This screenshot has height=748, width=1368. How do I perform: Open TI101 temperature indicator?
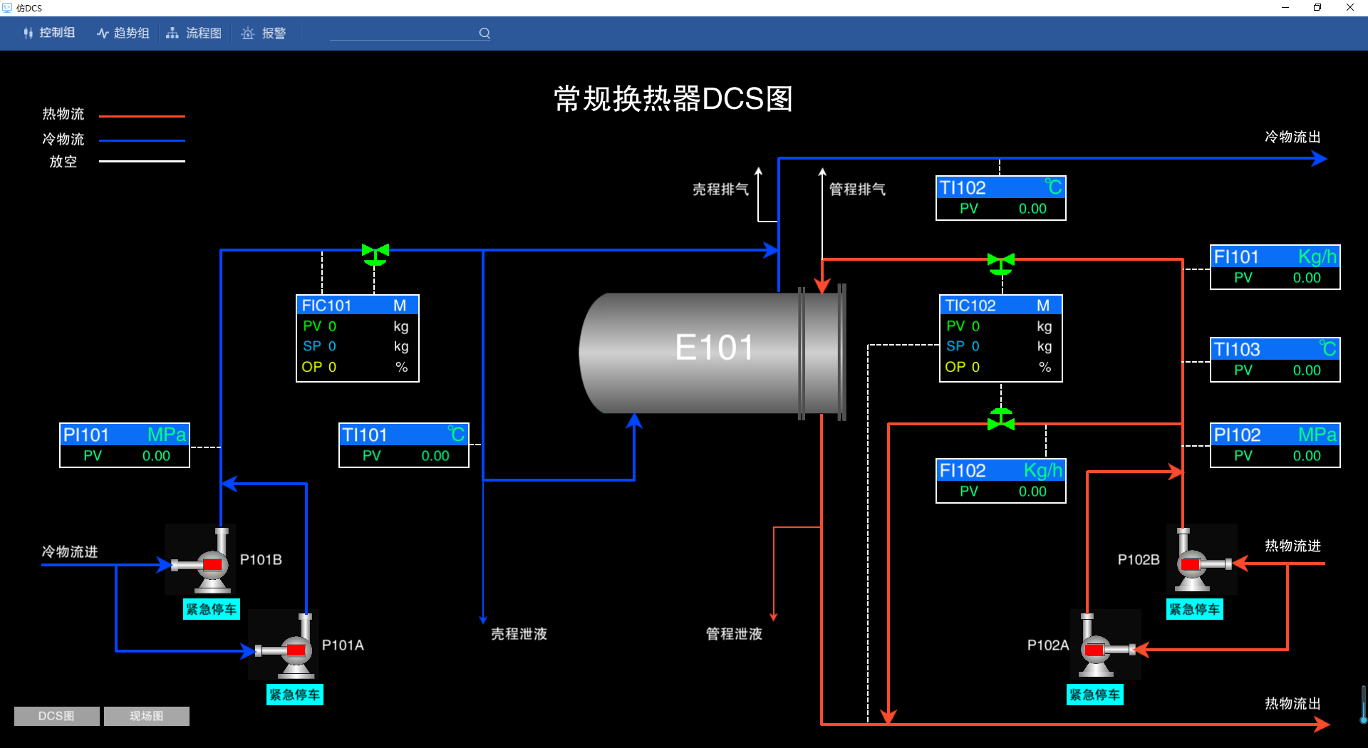pos(404,445)
